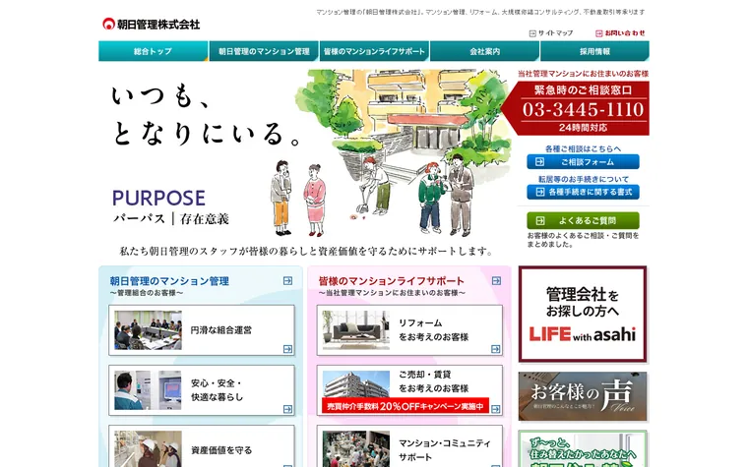Click the リフォーム sofa photo

(356, 330)
